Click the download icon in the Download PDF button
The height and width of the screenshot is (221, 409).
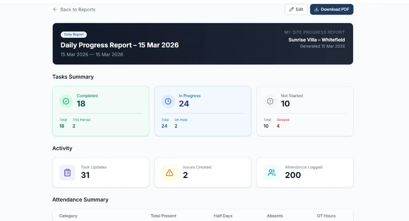[316, 10]
